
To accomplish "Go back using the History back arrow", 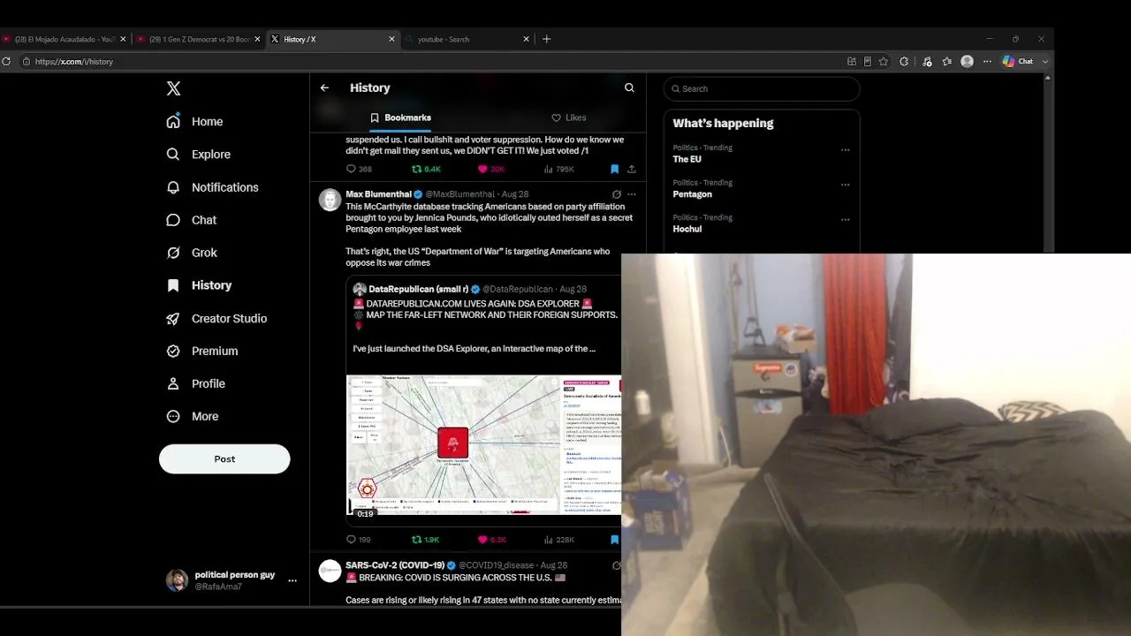I will point(324,88).
